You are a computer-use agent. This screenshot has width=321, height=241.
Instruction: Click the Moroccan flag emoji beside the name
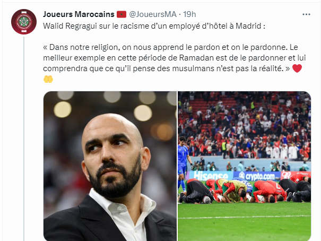click(122, 14)
